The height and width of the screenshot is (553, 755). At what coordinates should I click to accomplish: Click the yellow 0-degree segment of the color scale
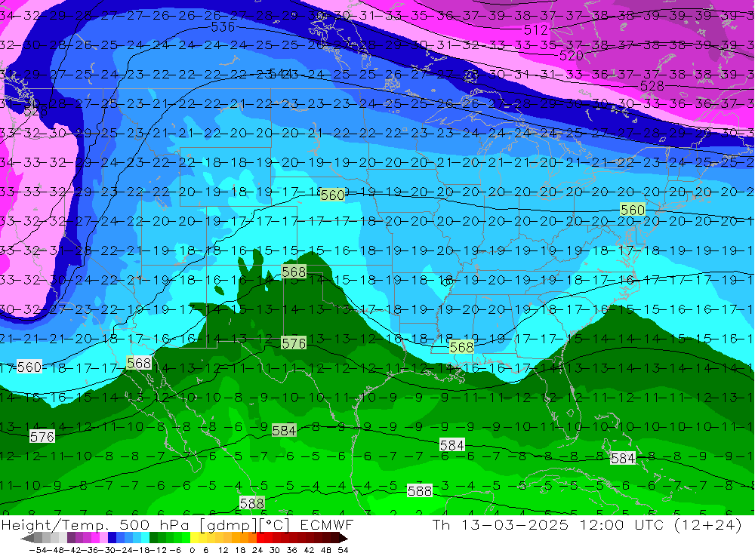[x=195, y=538]
